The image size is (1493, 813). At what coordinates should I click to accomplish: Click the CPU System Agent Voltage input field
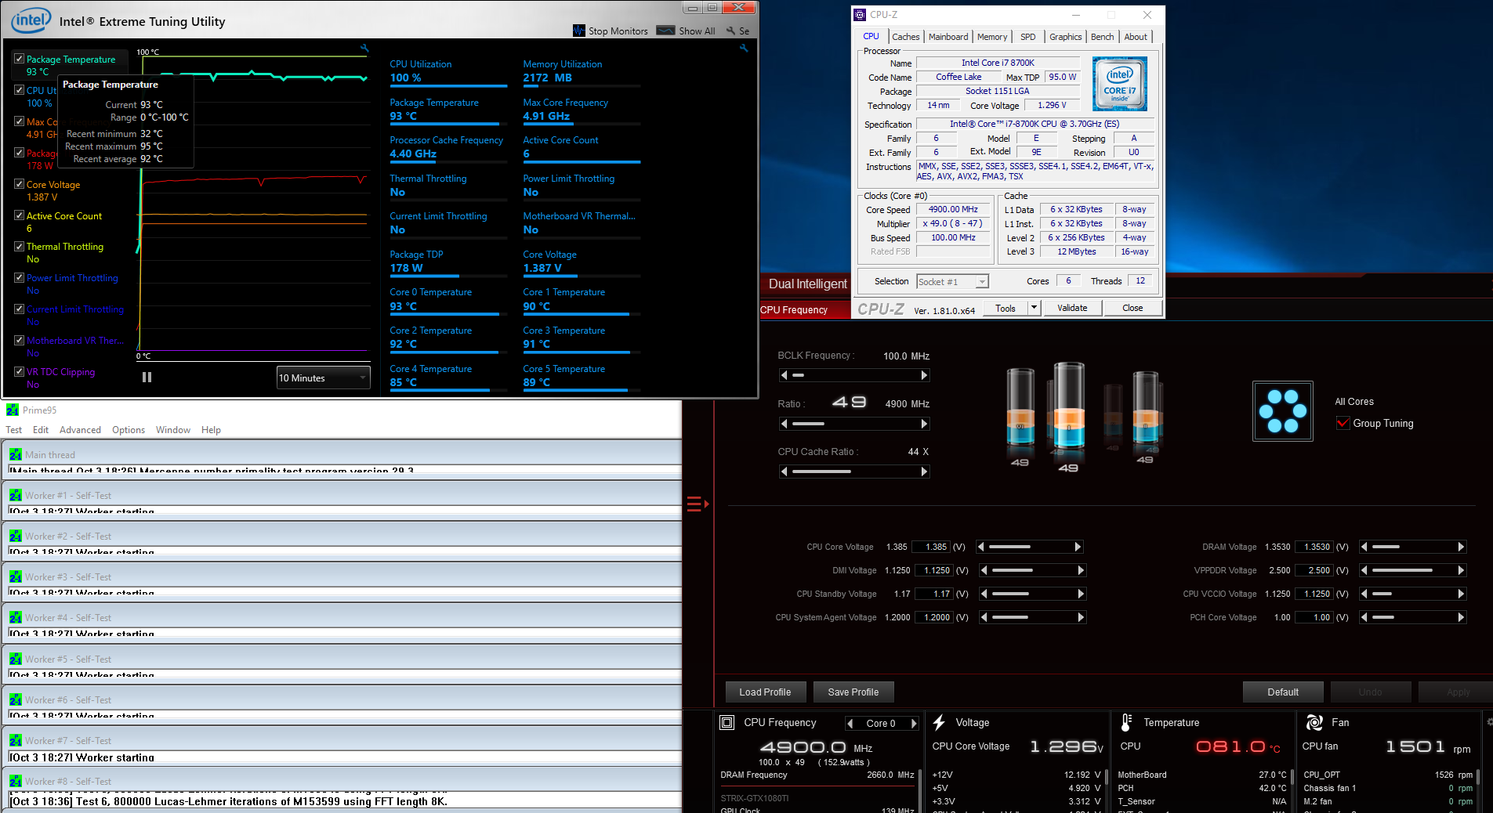coord(933,617)
